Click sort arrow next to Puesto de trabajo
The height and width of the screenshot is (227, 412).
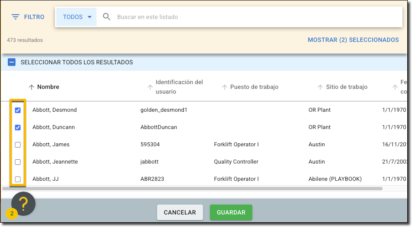point(224,87)
